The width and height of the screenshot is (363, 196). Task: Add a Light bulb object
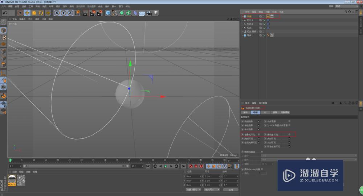pos(156,13)
